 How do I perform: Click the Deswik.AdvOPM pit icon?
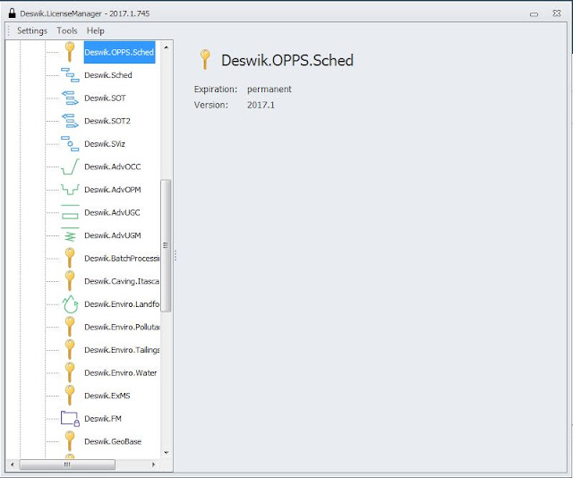point(70,189)
